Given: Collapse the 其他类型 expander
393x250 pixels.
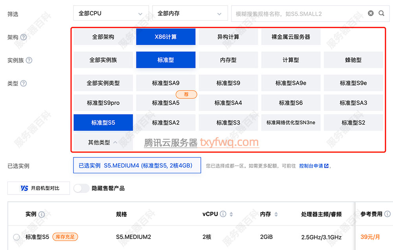Looking at the screenshot, I should point(103,143).
